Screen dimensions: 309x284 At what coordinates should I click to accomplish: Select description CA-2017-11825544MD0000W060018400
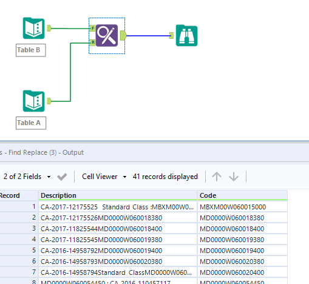click(118, 229)
